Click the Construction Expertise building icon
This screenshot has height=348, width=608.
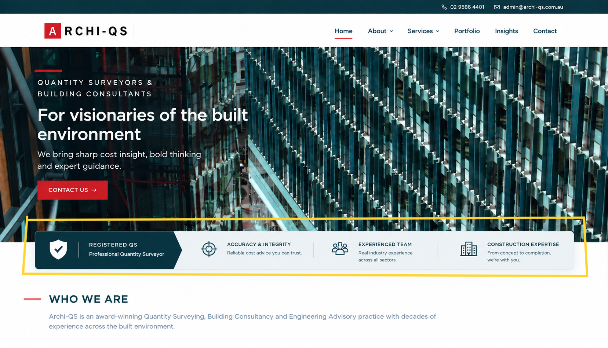[x=469, y=249]
